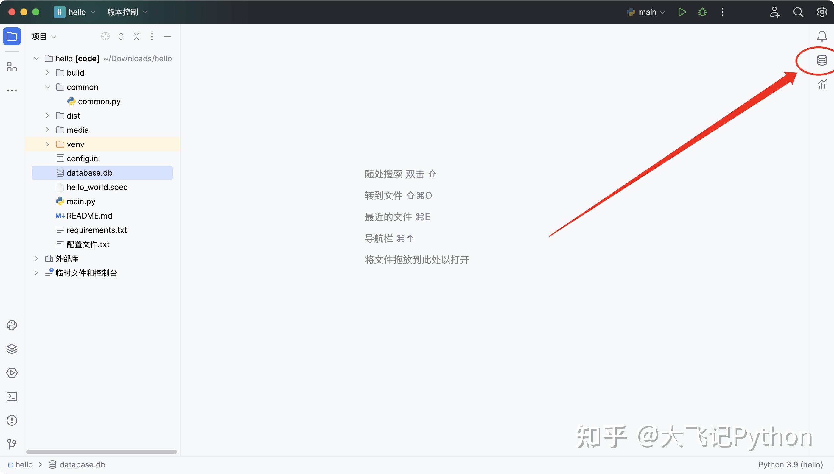834x474 pixels.
Task: Select opened file crosshair icon
Action: tap(105, 36)
